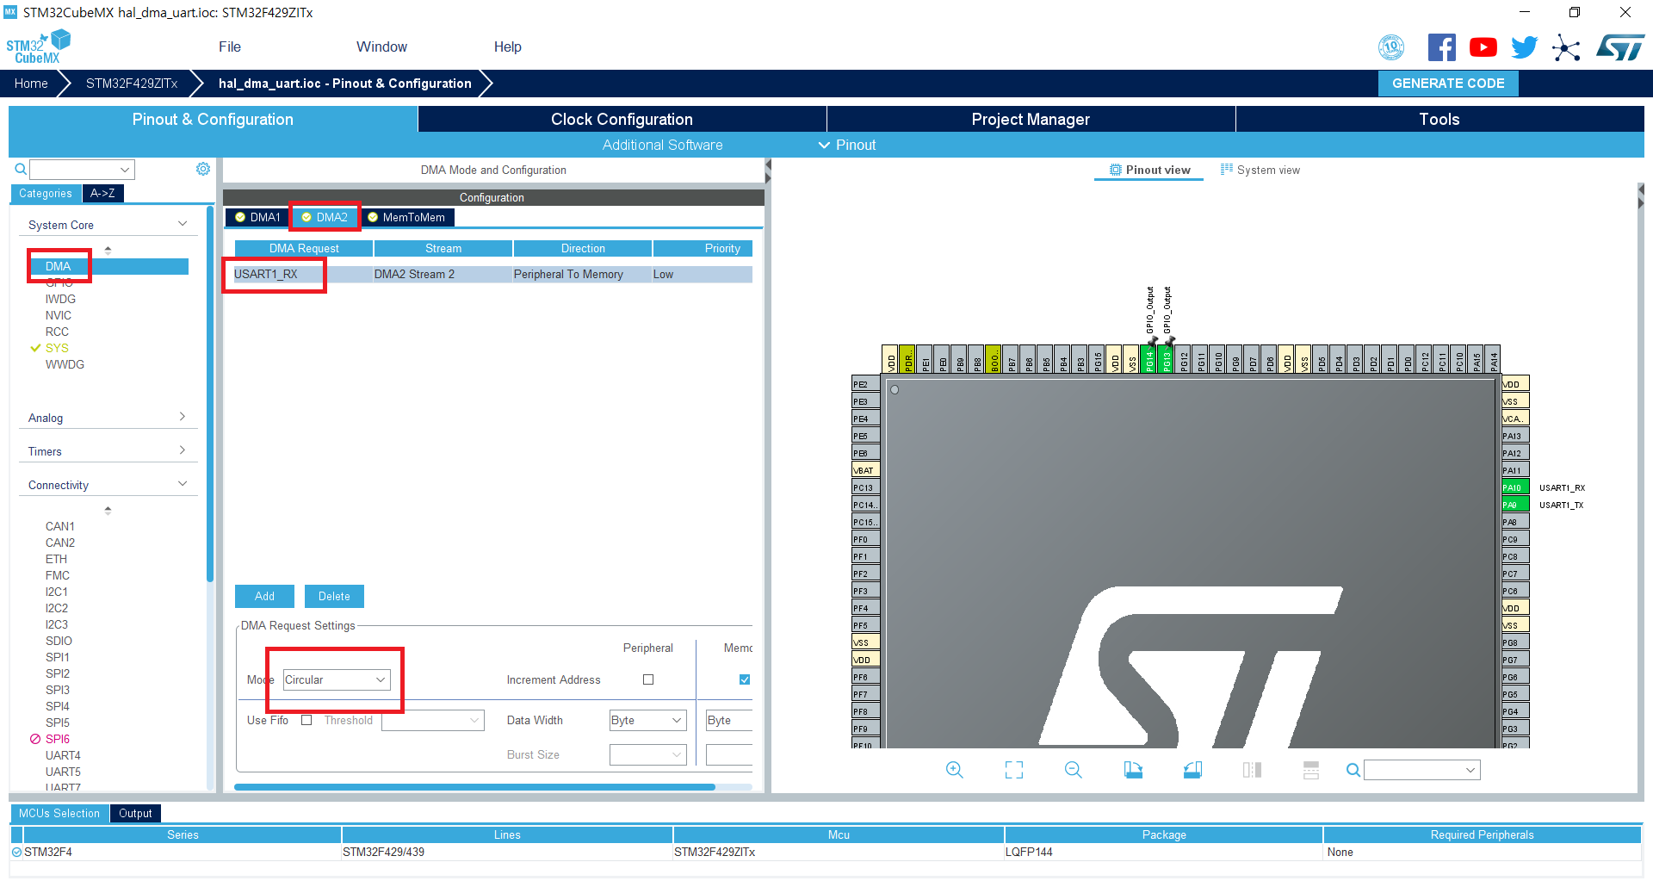Enable the Use Fifo checkbox
Image resolution: width=1653 pixels, height=887 pixels.
click(x=306, y=720)
